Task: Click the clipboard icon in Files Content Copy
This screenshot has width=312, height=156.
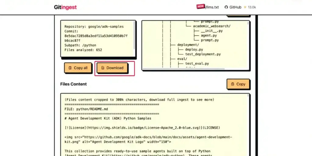Action: click(x=232, y=84)
